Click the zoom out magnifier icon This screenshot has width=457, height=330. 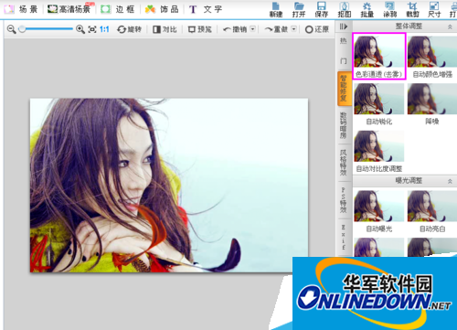click(12, 29)
